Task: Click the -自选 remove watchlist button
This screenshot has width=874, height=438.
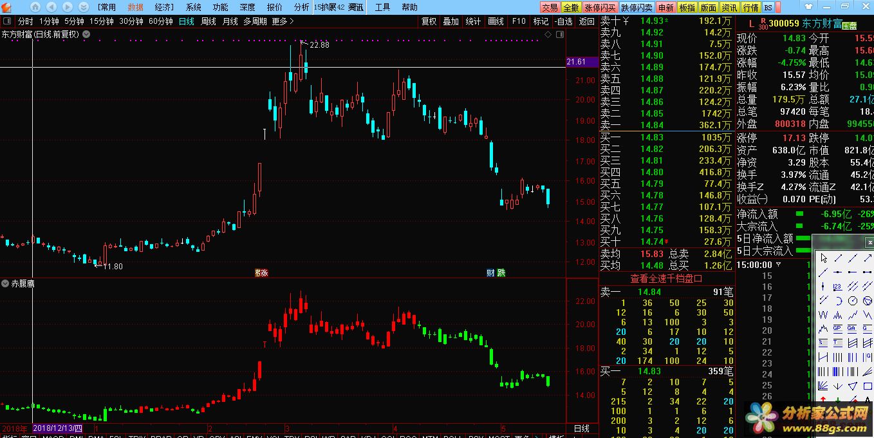Action: (x=563, y=21)
